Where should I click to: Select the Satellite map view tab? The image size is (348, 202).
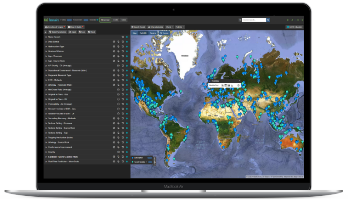[x=143, y=33]
